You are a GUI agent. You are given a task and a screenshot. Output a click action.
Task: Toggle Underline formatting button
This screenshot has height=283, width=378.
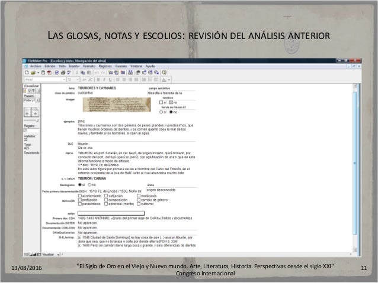[x=110, y=80]
